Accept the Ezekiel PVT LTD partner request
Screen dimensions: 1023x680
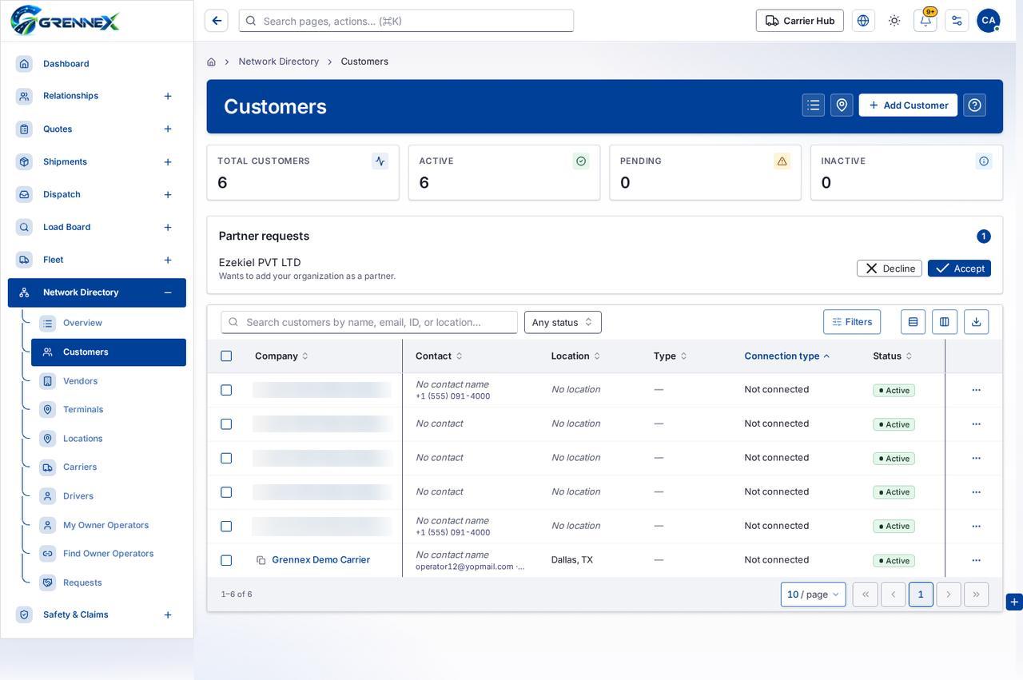pyautogui.click(x=959, y=268)
